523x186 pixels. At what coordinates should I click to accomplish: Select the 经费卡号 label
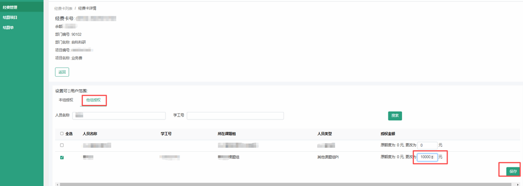click(65, 19)
